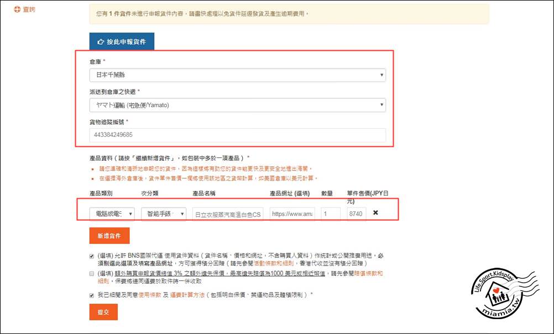This screenshot has height=334, width=554.
Task: Remove the product row with X icon
Action: [375, 213]
